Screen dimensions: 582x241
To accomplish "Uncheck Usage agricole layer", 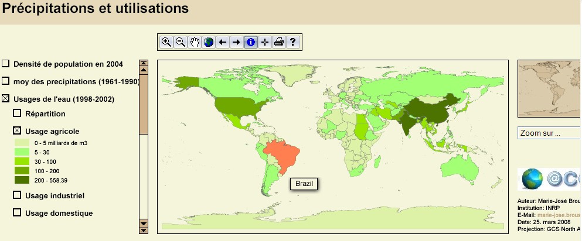I will [17, 131].
